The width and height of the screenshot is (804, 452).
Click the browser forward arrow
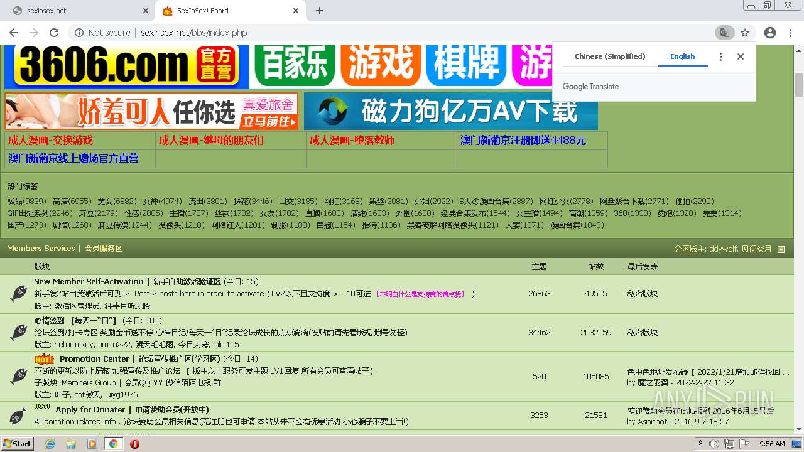34,33
